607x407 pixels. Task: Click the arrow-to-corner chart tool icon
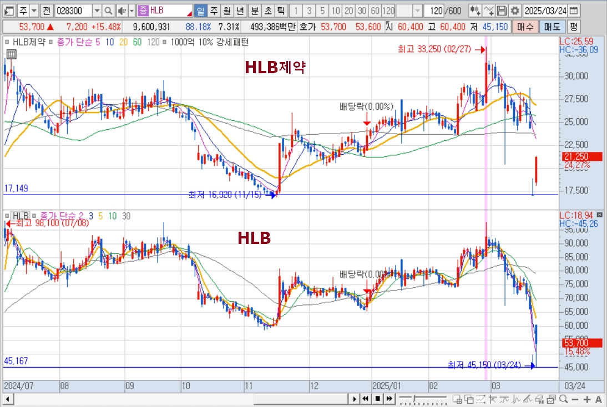tap(492, 399)
